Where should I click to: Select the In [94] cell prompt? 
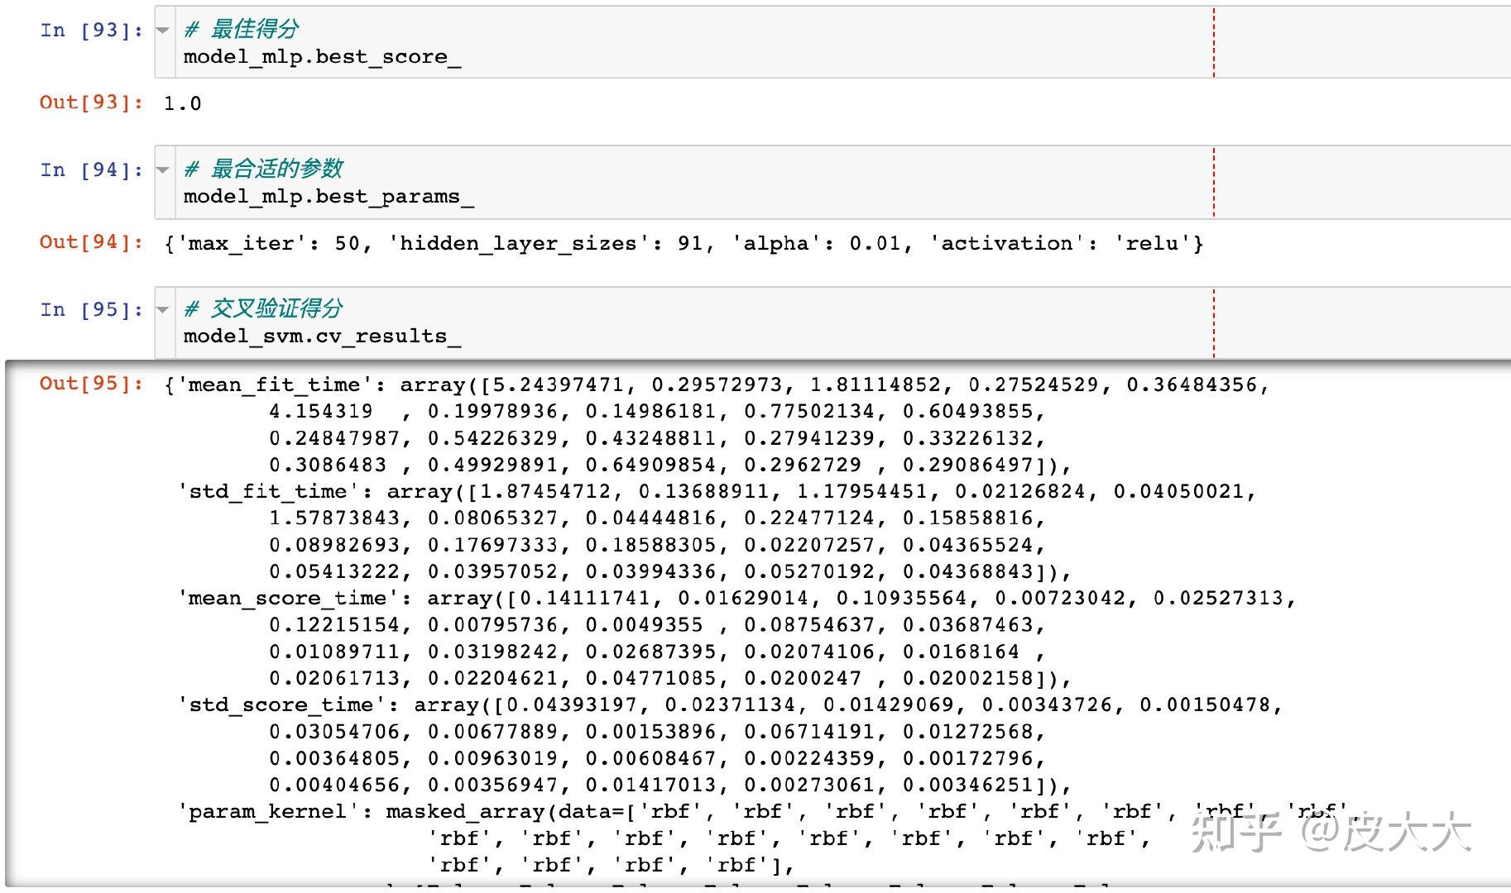click(x=91, y=170)
